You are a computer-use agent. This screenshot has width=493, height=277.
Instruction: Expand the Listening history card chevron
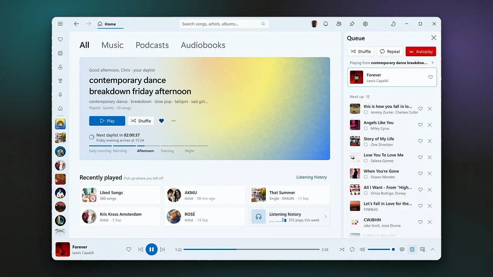326,217
